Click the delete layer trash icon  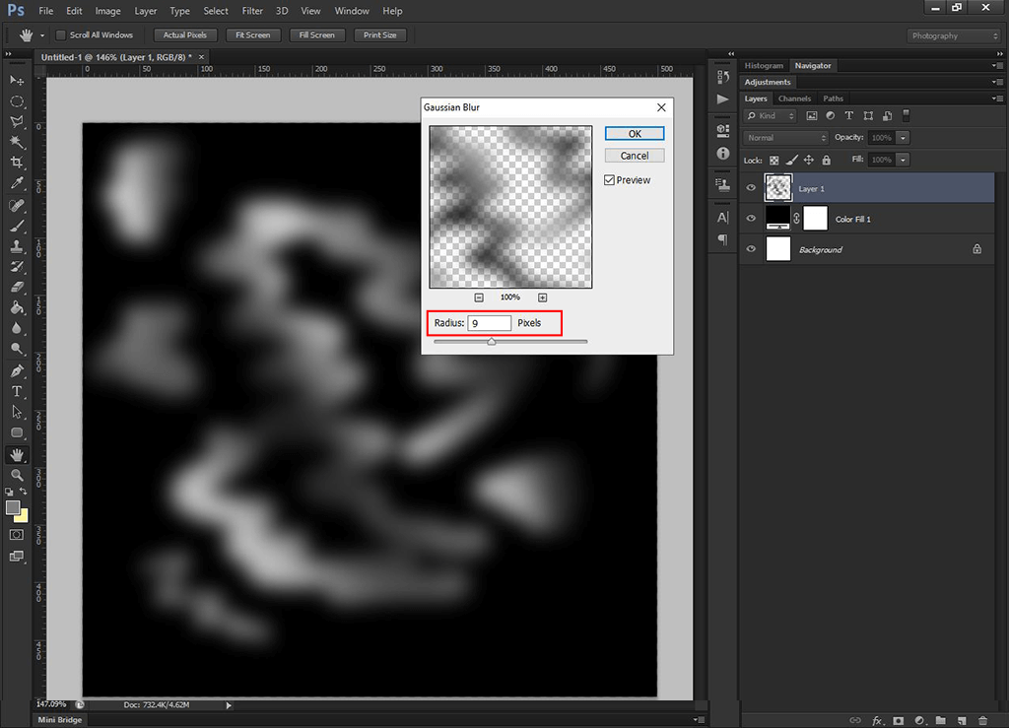click(982, 721)
